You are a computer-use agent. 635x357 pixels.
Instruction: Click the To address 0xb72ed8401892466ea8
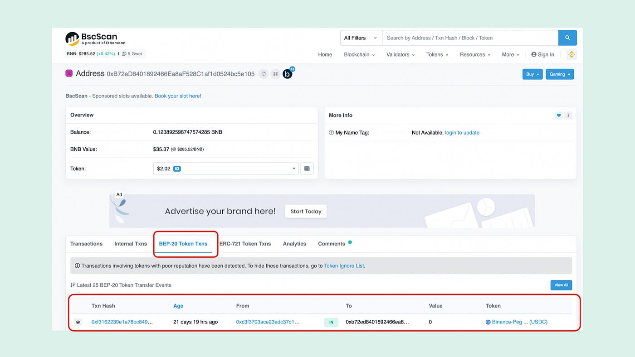pyautogui.click(x=377, y=322)
